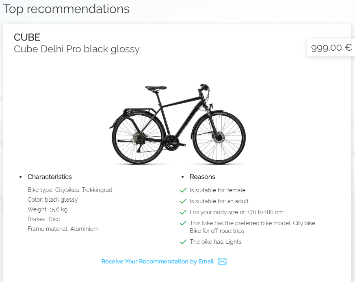Click the "Brakes: Disc" characteristic
This screenshot has width=355, height=282.
43,219
